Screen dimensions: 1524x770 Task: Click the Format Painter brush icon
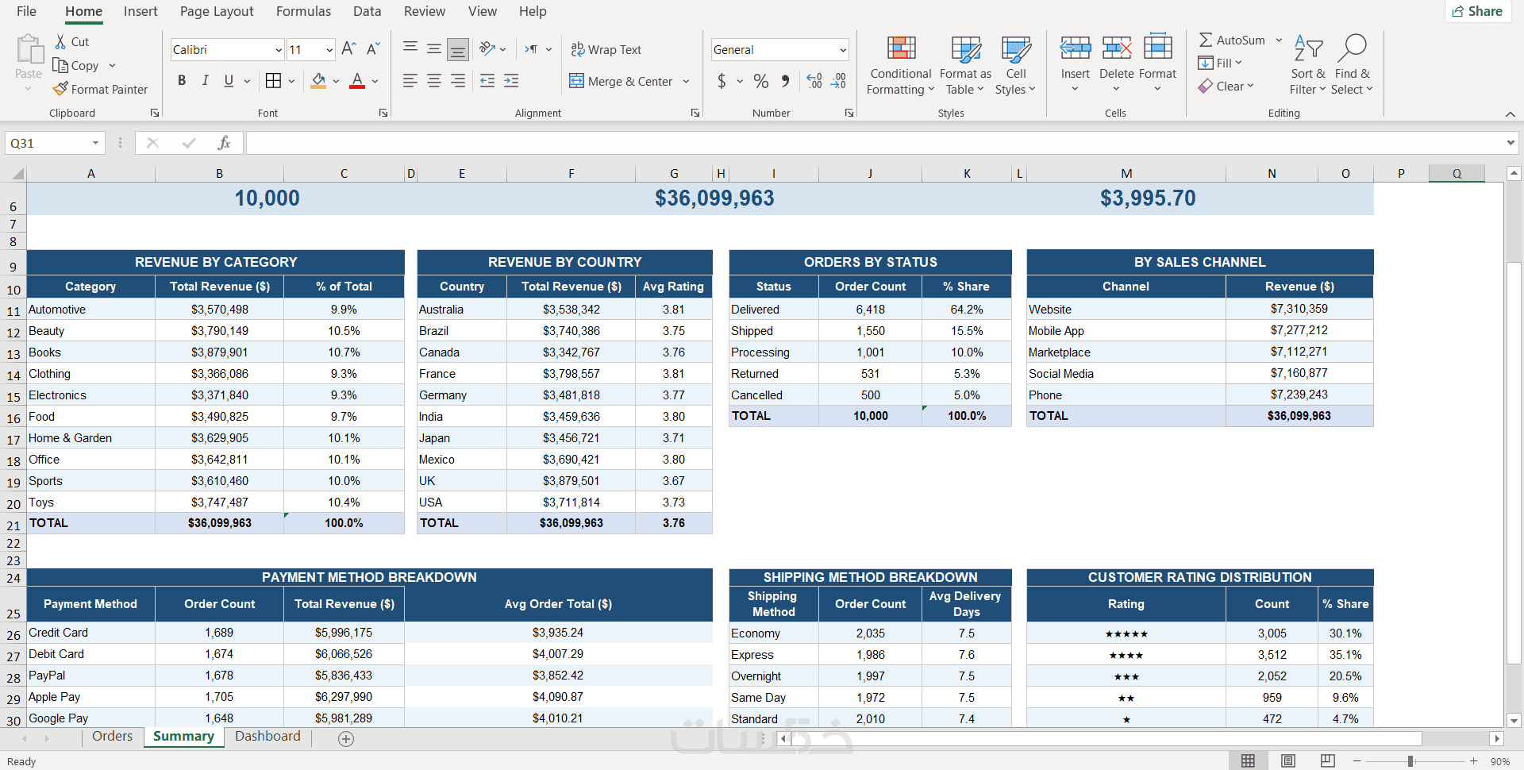coord(60,89)
